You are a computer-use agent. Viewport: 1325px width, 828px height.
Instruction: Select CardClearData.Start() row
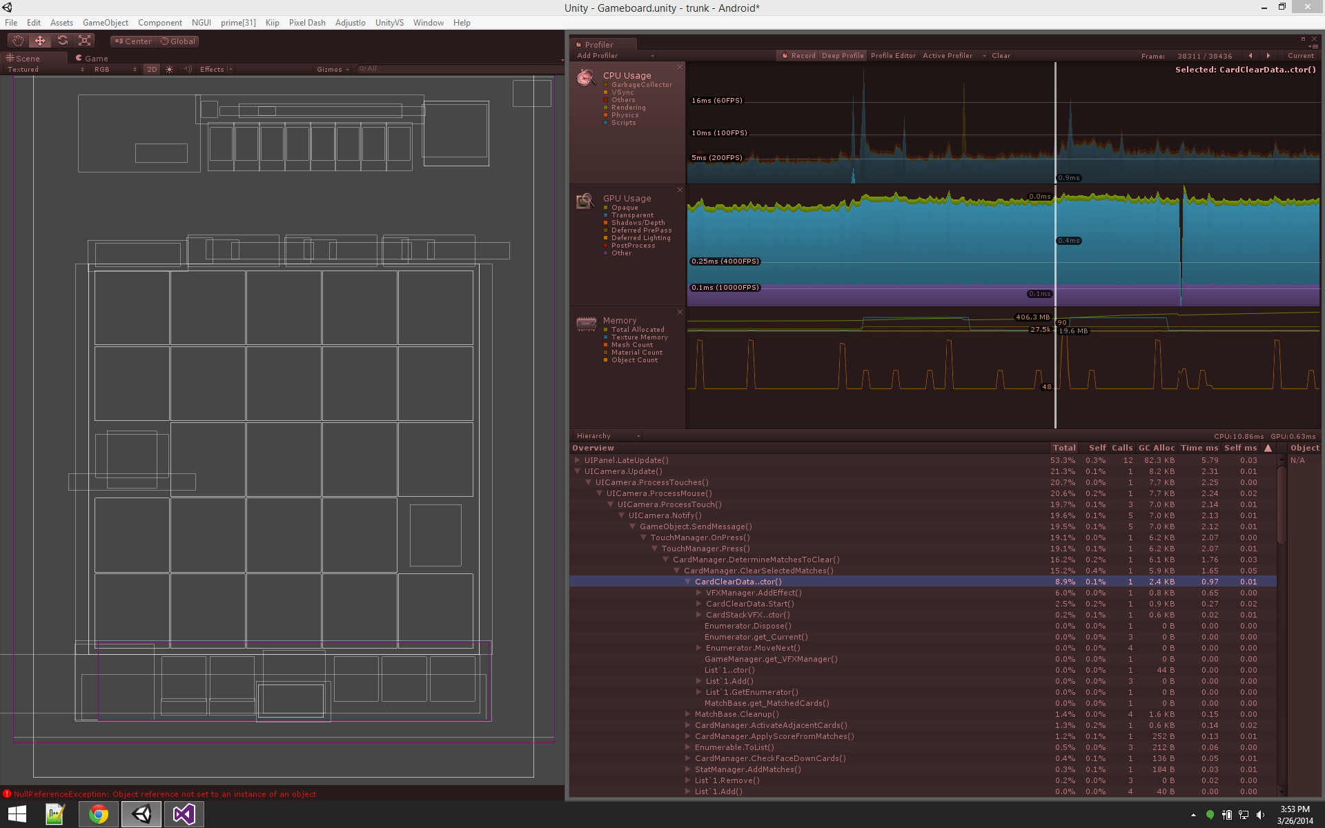click(x=923, y=604)
